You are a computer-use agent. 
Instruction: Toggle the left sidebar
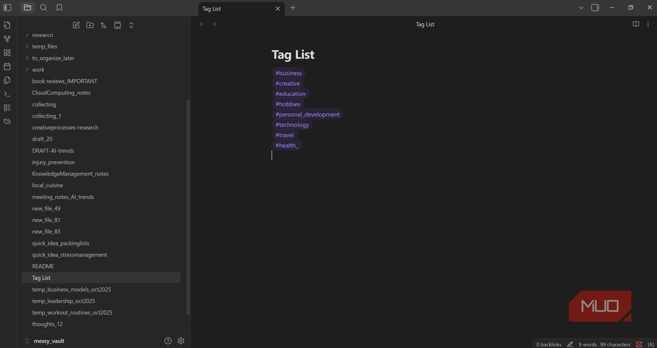7,8
